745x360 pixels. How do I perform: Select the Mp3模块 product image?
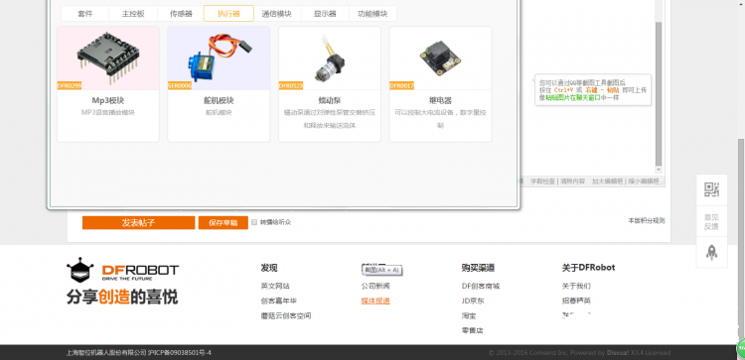point(108,58)
